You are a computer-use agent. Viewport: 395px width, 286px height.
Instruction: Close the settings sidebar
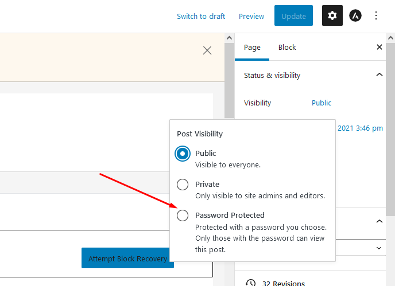[x=379, y=47]
